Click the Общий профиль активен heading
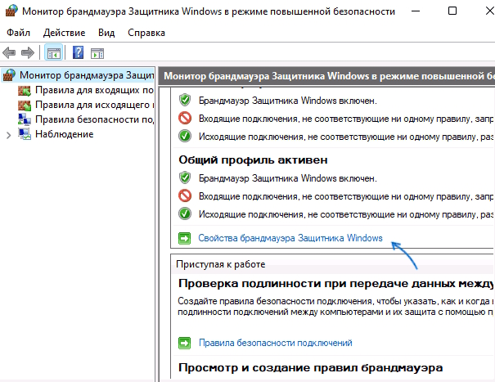 click(x=253, y=160)
